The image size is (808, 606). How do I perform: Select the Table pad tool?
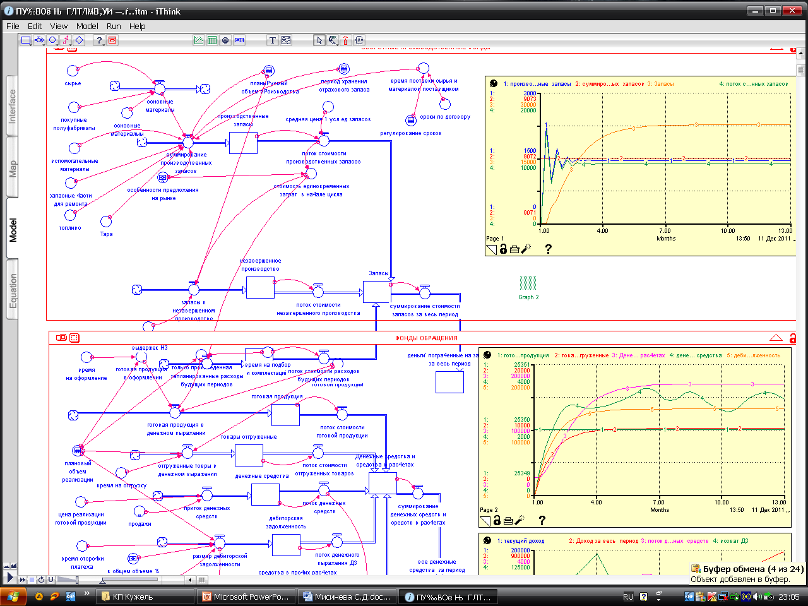[x=212, y=40]
